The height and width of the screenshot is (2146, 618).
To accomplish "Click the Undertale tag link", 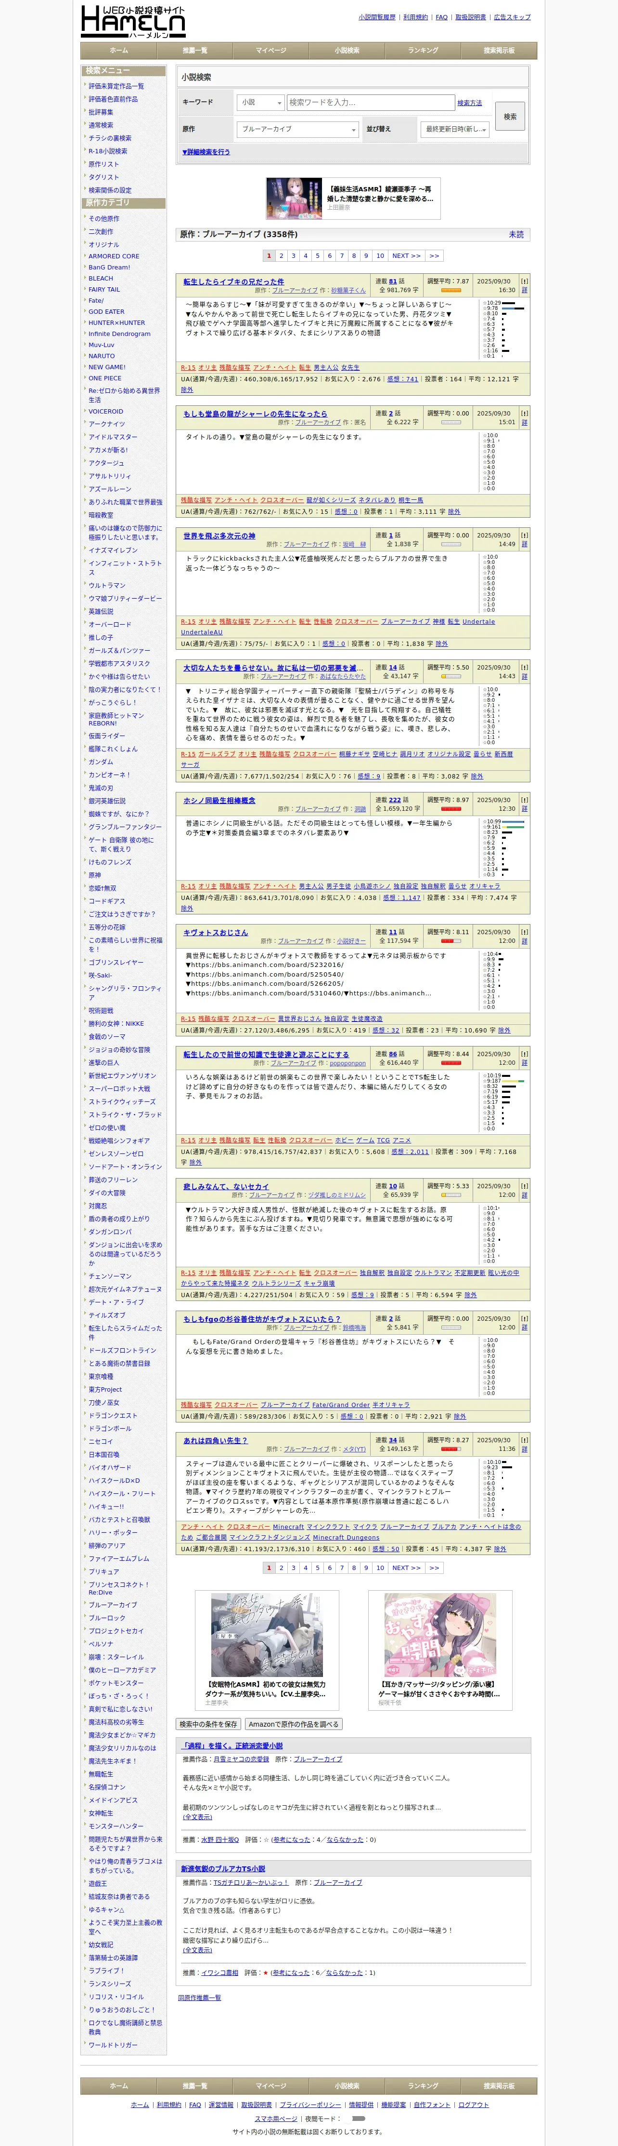I will [478, 621].
